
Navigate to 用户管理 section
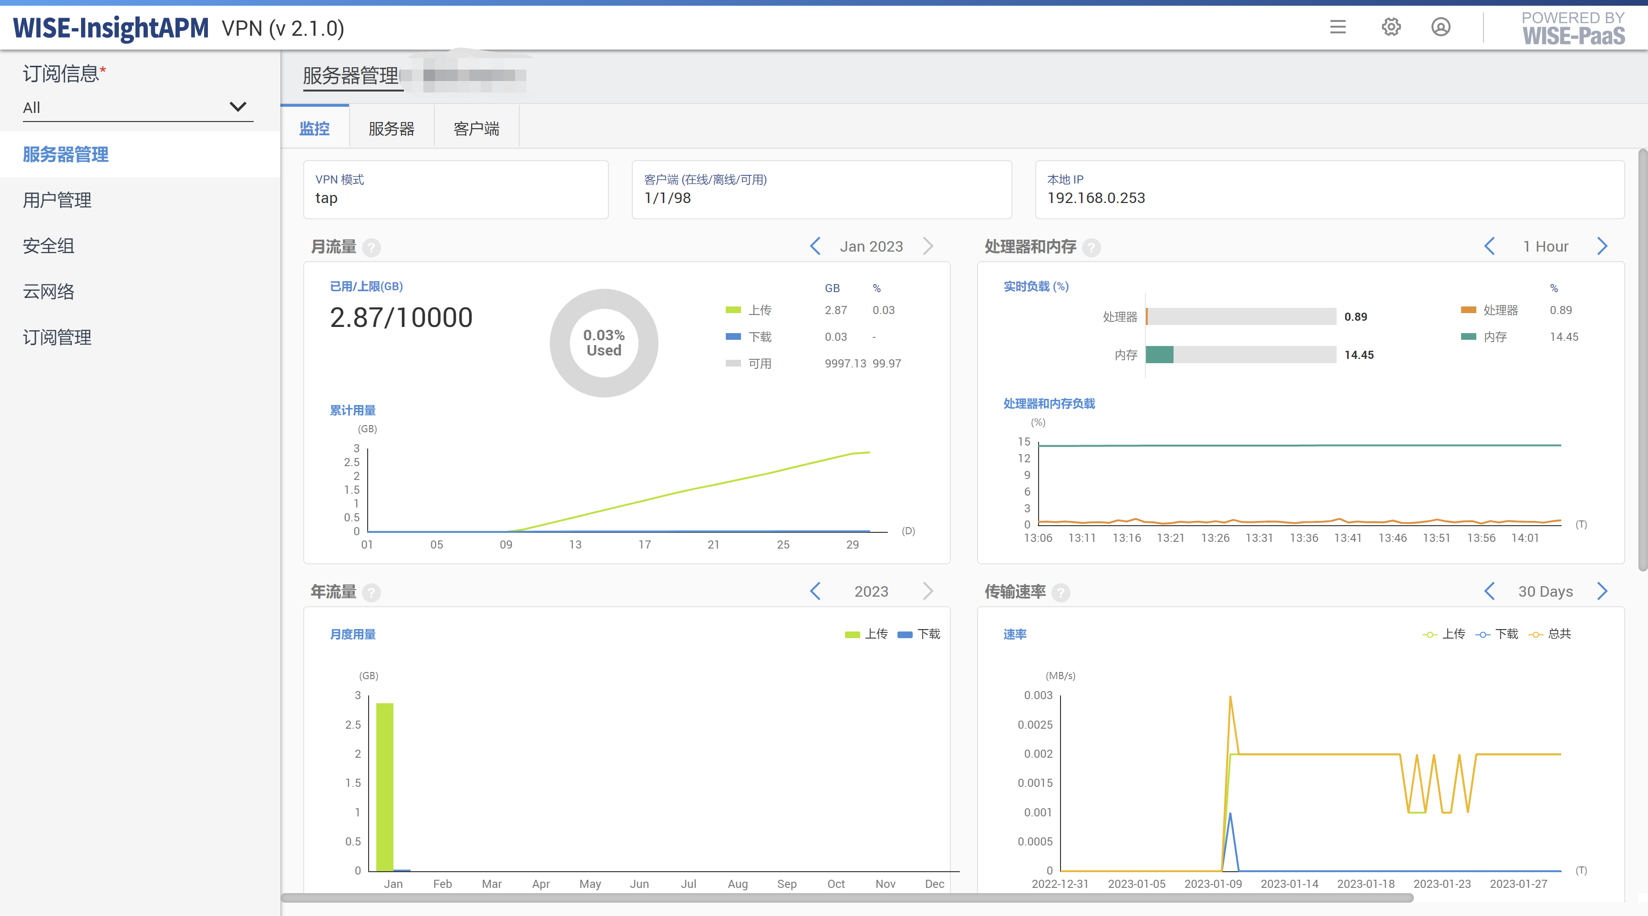[59, 200]
